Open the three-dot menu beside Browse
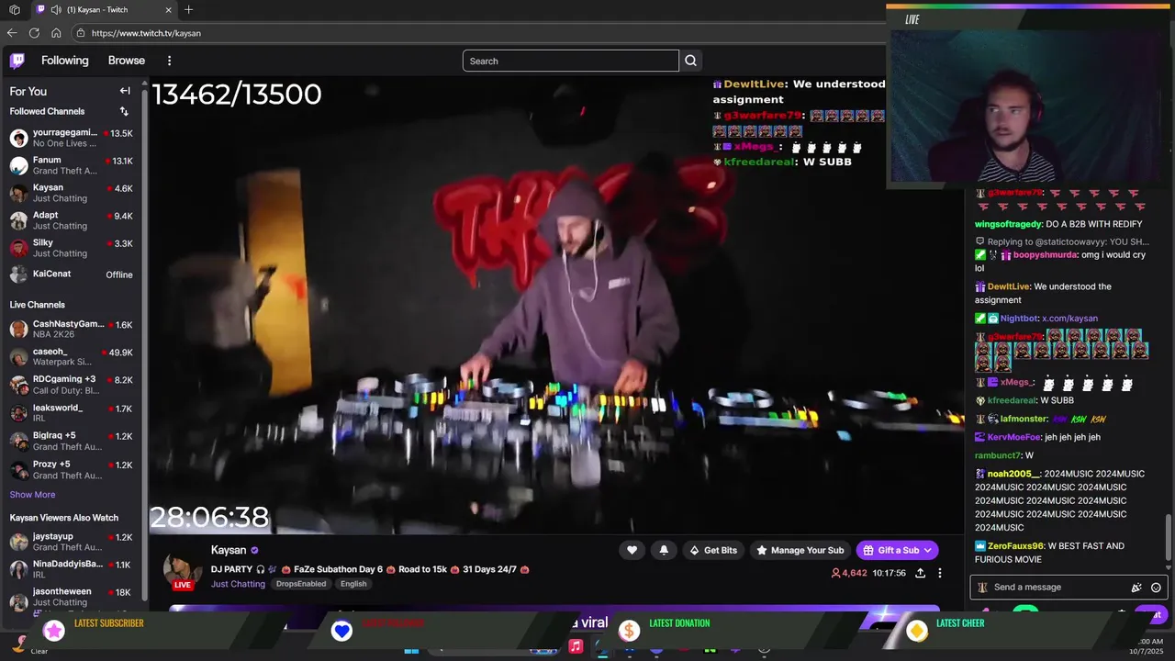 coord(169,61)
